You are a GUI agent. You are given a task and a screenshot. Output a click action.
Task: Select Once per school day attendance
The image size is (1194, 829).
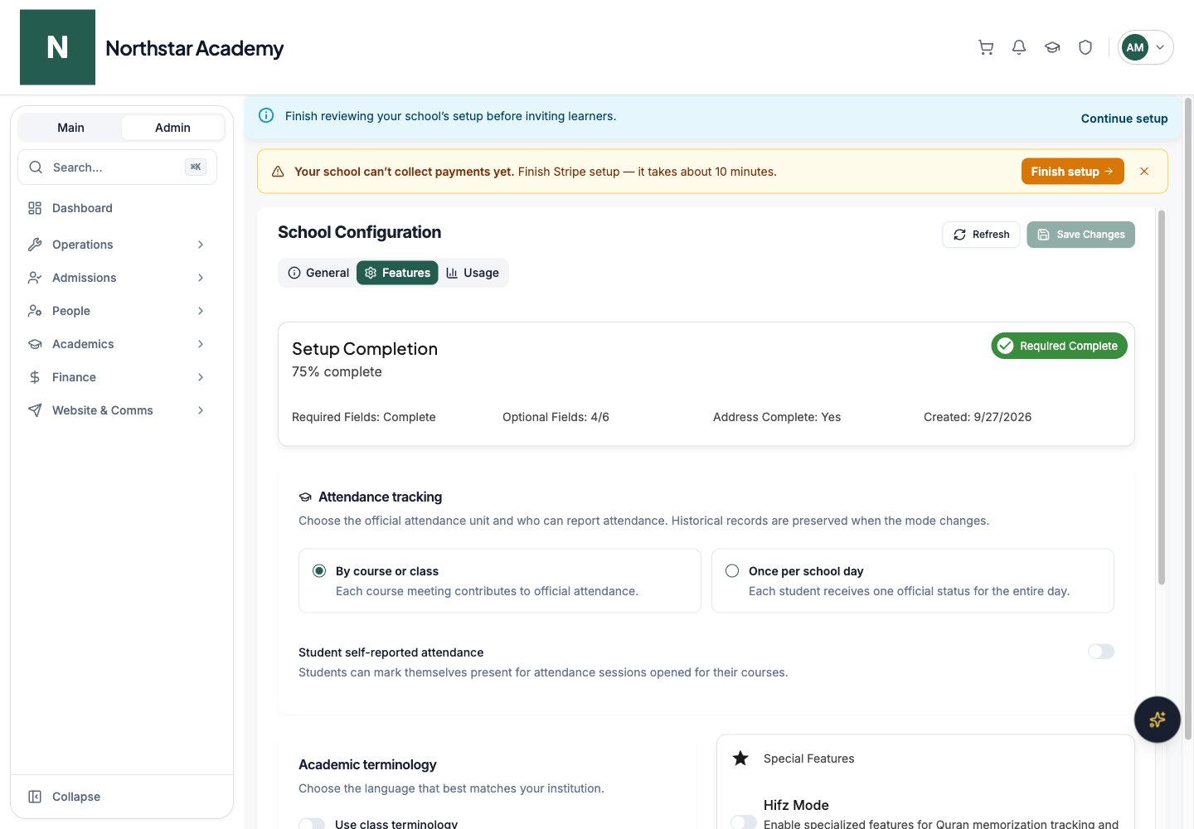click(732, 571)
